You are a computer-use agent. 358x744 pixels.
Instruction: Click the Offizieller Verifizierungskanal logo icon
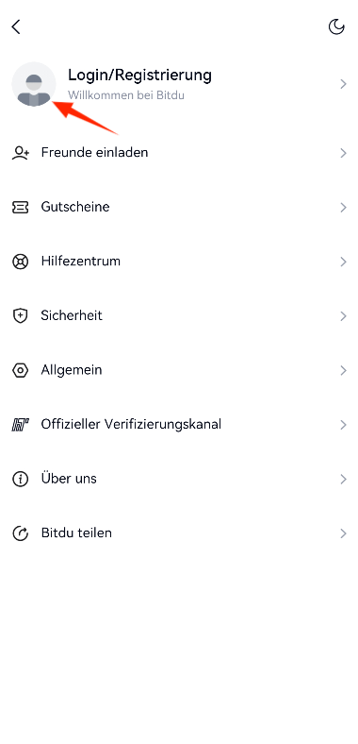pyautogui.click(x=21, y=425)
